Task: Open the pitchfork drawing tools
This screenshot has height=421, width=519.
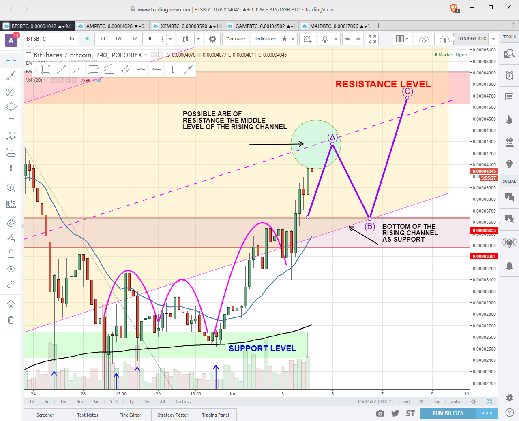Action: 11,91
